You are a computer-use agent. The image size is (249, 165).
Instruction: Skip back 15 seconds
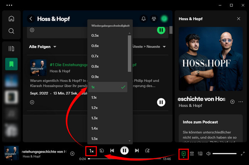[102, 150]
